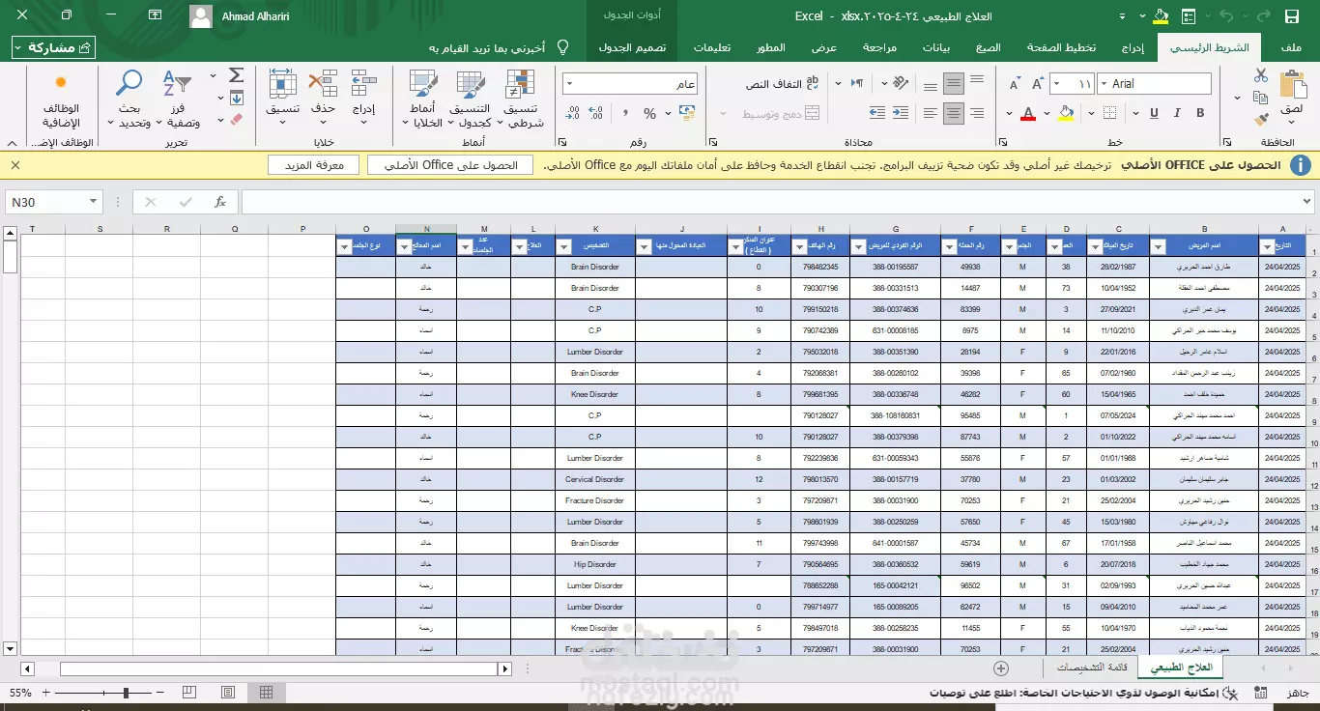
Task: Click the Borders icon
Action: [1109, 113]
